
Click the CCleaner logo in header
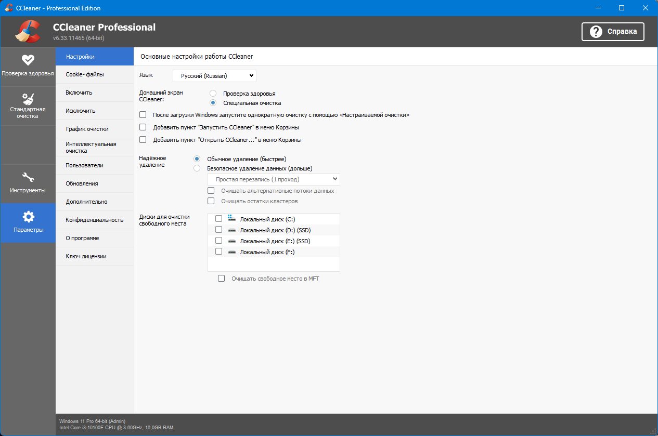click(28, 31)
